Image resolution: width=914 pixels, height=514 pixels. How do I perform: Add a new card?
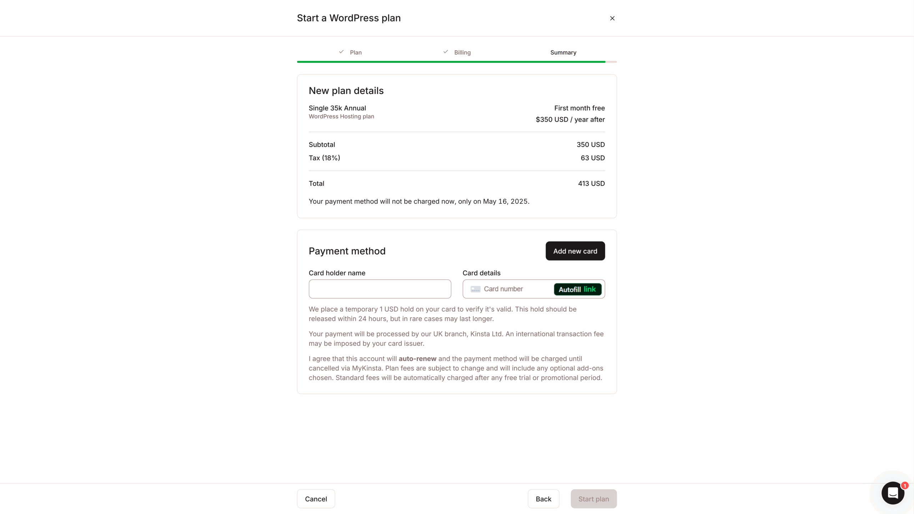tap(575, 251)
